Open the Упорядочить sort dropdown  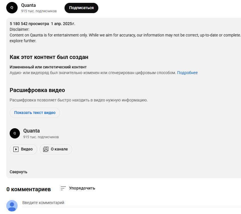click(82, 188)
